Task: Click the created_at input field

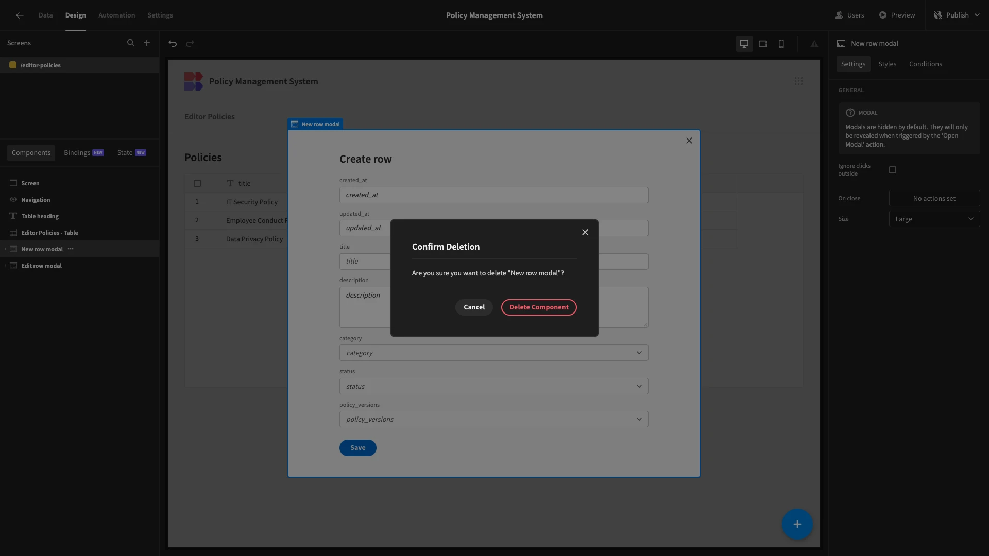Action: click(493, 195)
